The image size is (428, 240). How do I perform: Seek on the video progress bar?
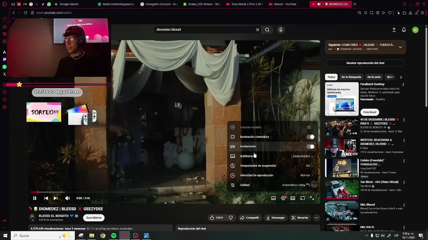tap(174, 192)
